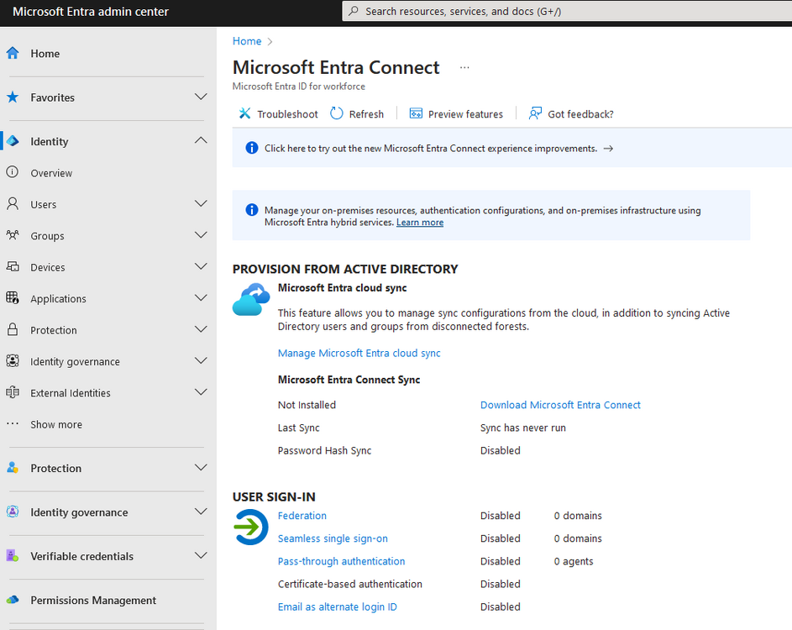The image size is (792, 630).
Task: Select the Verifiable credentials label
Action: (81, 556)
